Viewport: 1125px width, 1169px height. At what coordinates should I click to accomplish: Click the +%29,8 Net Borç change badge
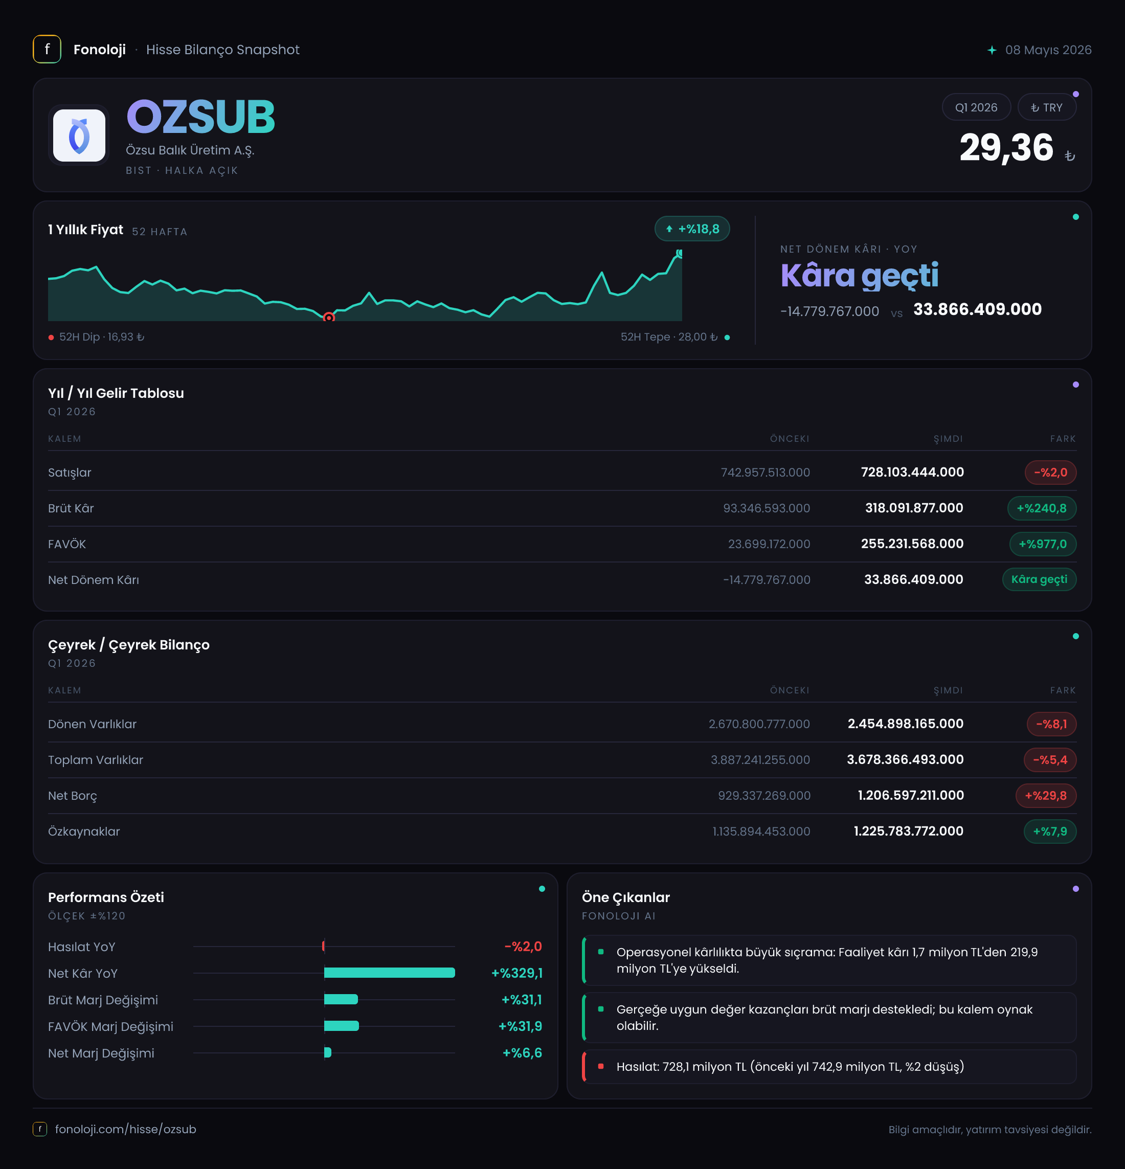pyautogui.click(x=1046, y=796)
